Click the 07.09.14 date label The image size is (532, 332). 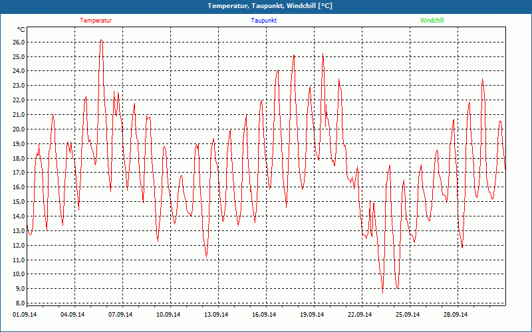pyautogui.click(x=120, y=315)
